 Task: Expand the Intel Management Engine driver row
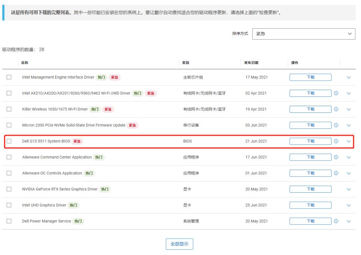(349, 77)
